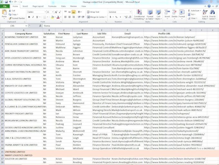This screenshot has height=165, width=219.
Task: Open Conditional Formatting menu
Action: 139,15
